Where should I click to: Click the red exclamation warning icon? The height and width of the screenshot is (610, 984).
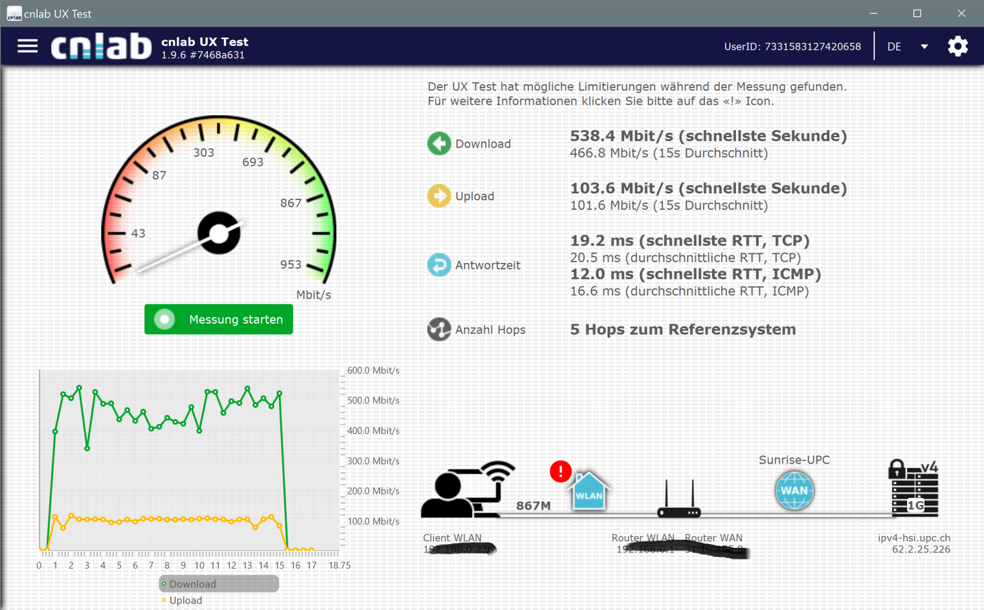point(560,471)
